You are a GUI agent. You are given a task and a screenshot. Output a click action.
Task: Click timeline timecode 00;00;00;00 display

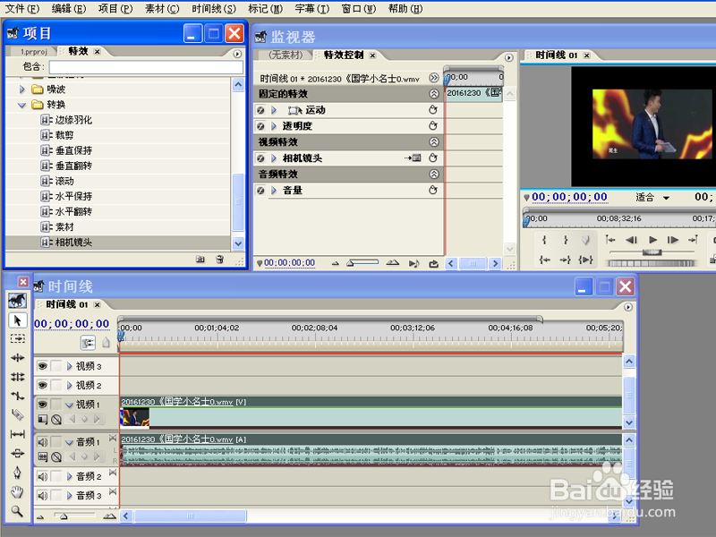[x=72, y=324]
